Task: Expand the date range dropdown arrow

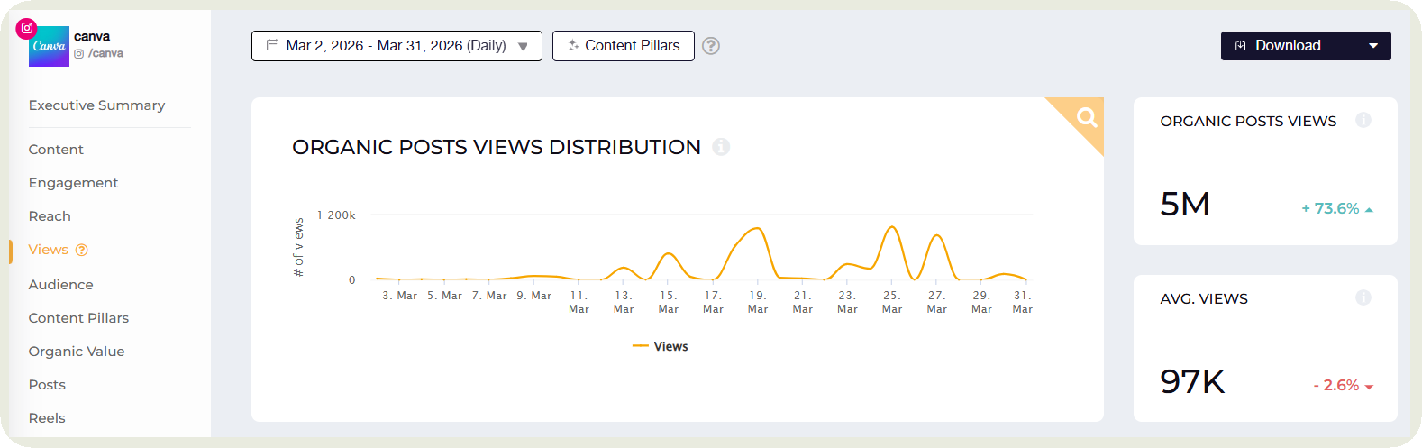Action: pyautogui.click(x=523, y=46)
